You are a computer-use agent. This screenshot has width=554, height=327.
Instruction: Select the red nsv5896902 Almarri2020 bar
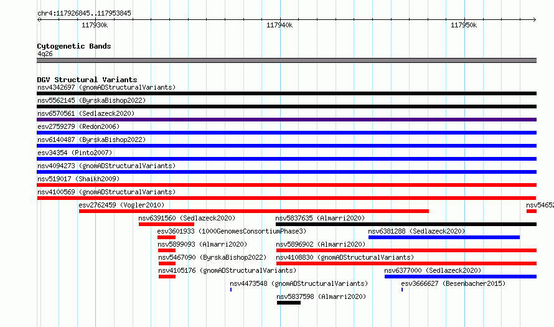[x=406, y=250]
